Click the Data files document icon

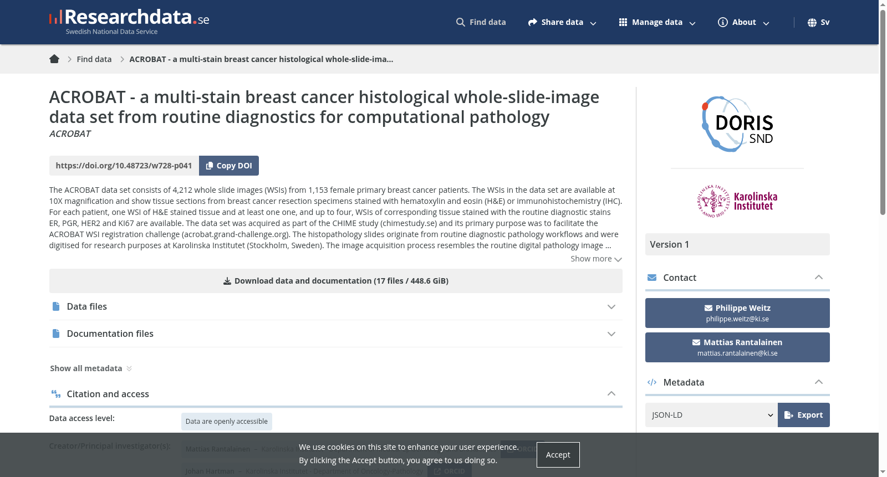point(55,306)
